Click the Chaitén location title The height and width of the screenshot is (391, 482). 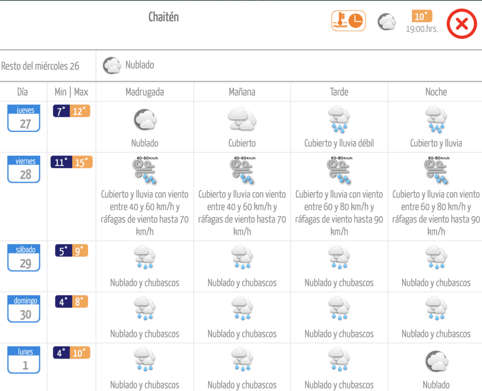pyautogui.click(x=163, y=17)
